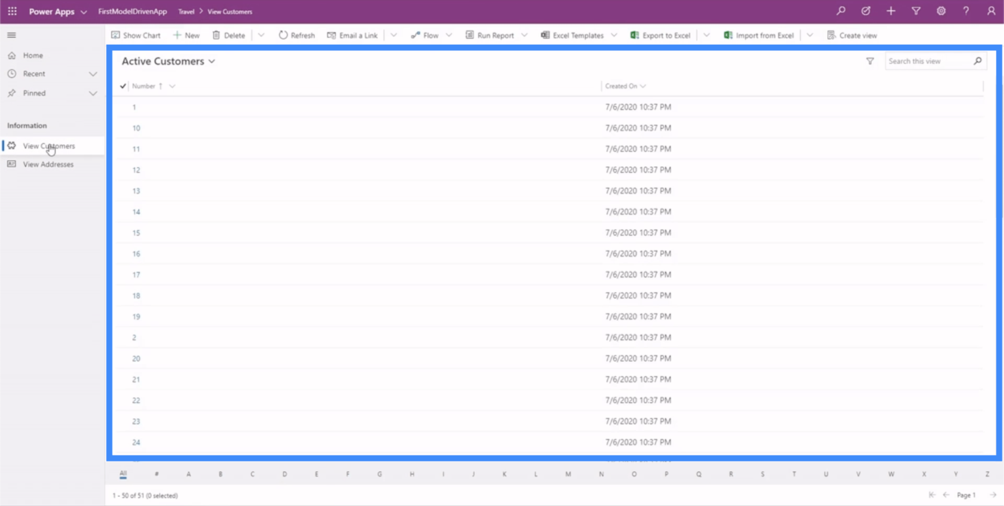Open customer record number 10

[136, 128]
